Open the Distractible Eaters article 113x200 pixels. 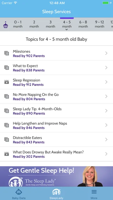point(56,140)
